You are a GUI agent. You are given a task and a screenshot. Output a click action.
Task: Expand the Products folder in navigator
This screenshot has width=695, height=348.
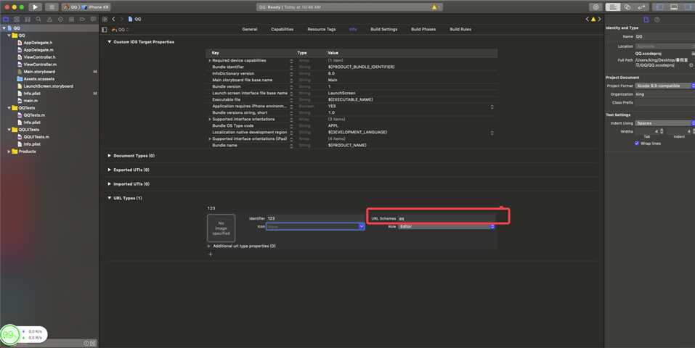coord(9,152)
